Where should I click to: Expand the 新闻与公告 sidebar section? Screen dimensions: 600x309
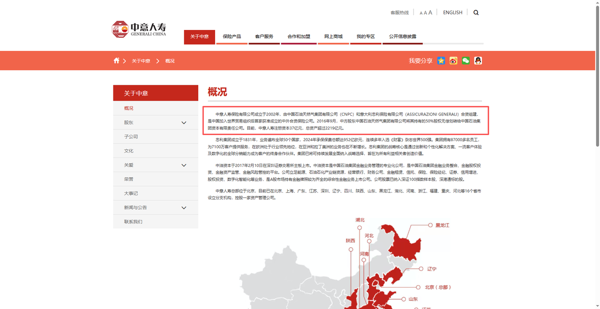point(184,208)
